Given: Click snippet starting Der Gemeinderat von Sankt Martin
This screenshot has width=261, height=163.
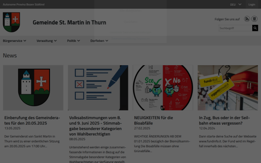Looking at the screenshot, I should (x=32, y=141).
